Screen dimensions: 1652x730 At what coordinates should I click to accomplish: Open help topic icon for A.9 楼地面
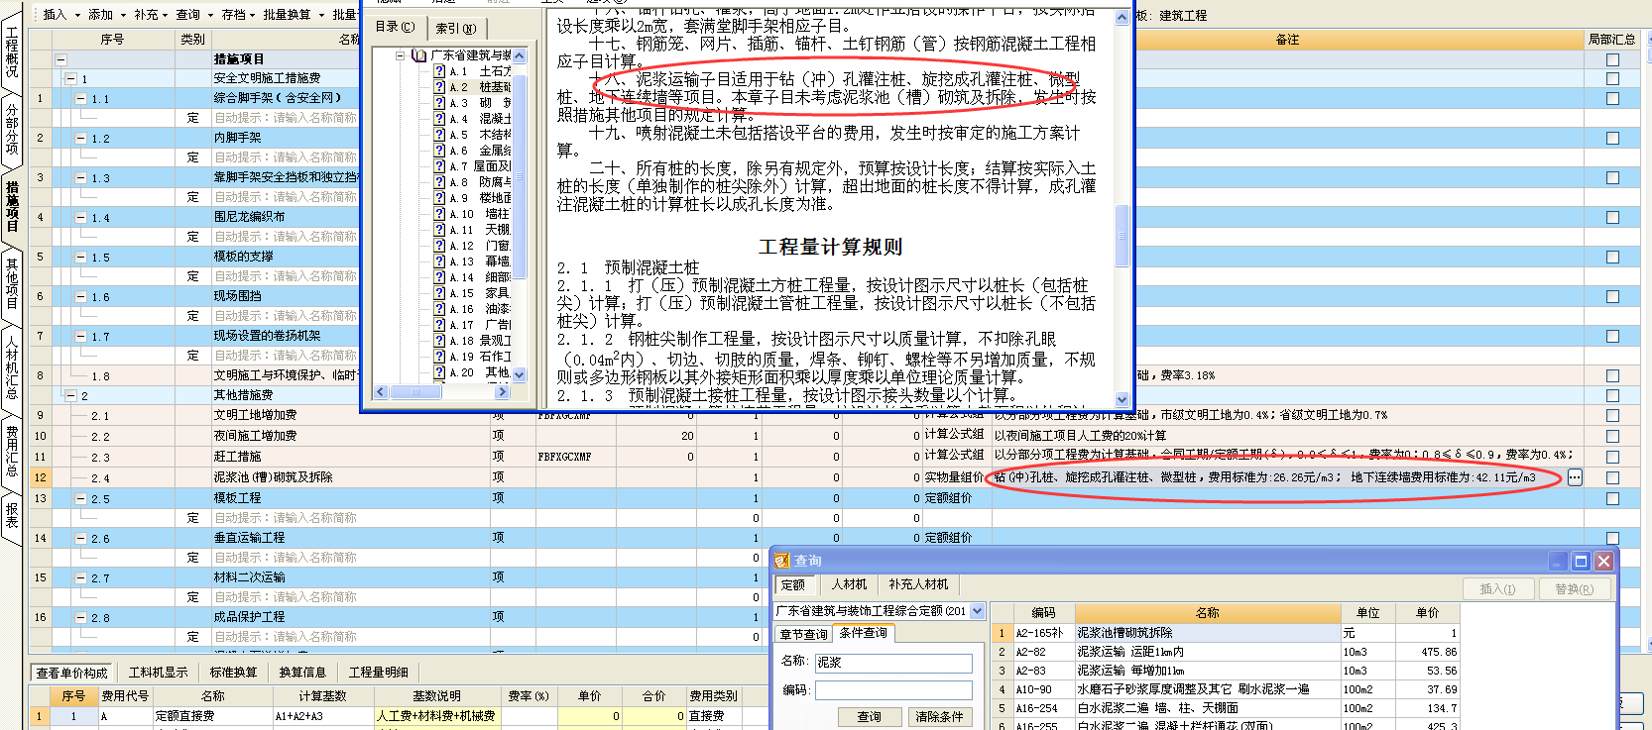pos(439,198)
